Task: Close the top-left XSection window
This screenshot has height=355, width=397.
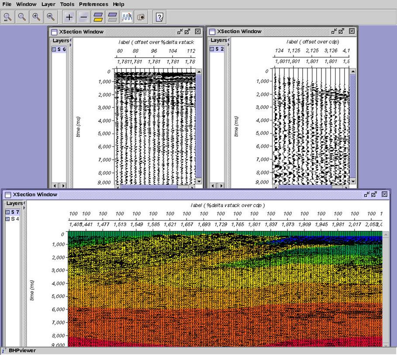Action: 198,31
